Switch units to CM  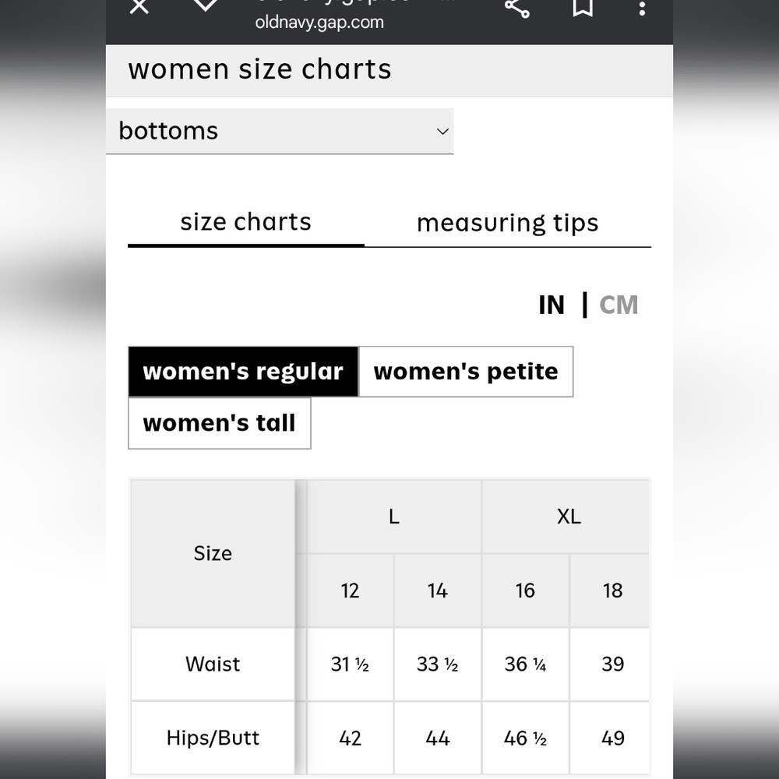(x=619, y=305)
